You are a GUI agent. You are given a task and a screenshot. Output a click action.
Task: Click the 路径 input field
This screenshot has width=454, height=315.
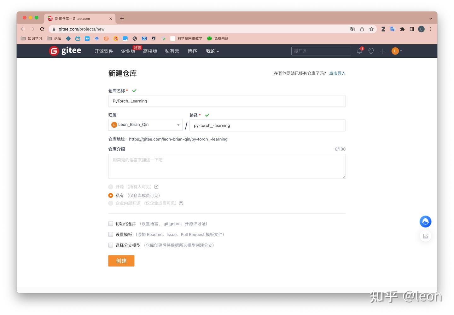point(267,125)
